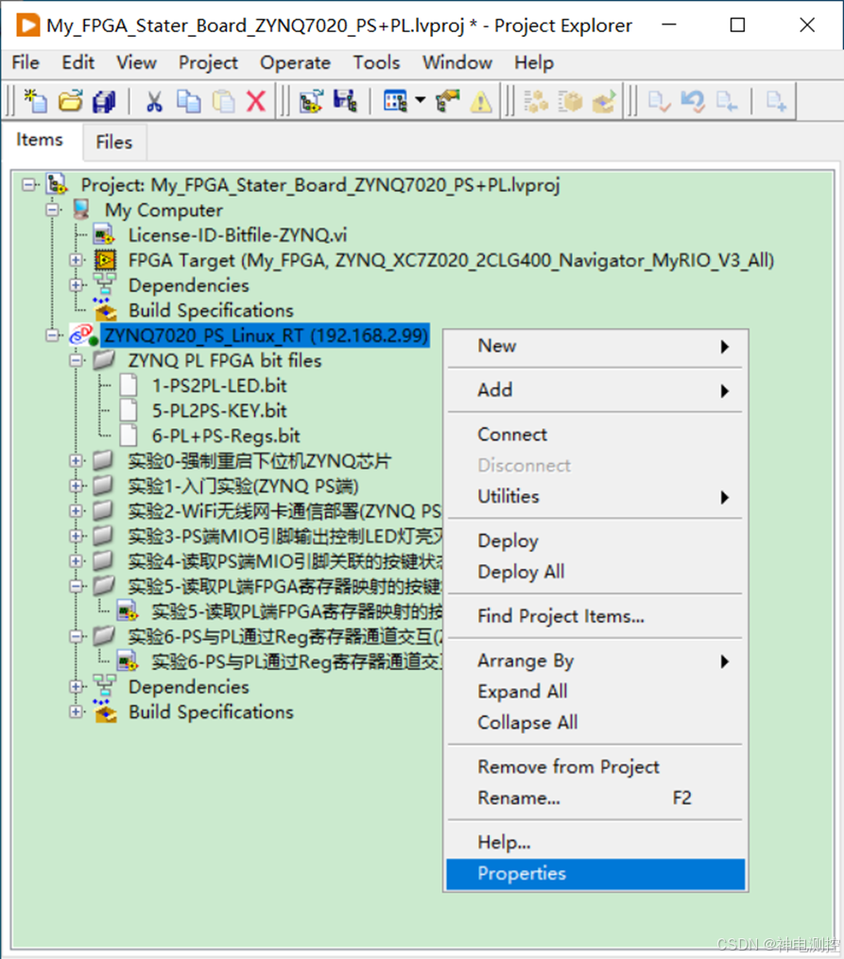Choose Find Project Items...
Screen dimensions: 844x959
tap(595, 616)
